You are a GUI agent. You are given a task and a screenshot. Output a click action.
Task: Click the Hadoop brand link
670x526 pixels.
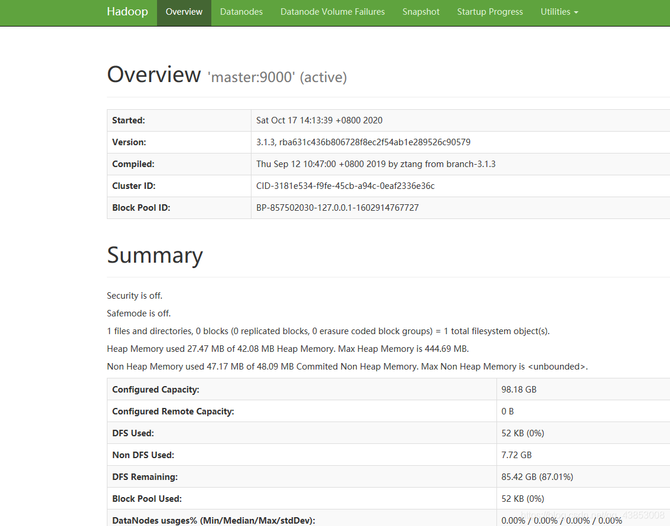[x=127, y=12]
